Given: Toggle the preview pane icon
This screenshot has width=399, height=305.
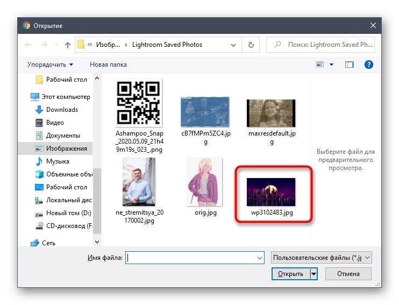Looking at the screenshot, I should click(x=350, y=65).
